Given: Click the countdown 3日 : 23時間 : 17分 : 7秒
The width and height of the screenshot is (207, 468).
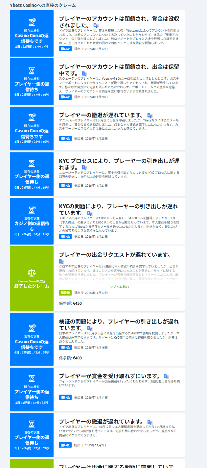Looking at the screenshot, I should coord(32,47).
